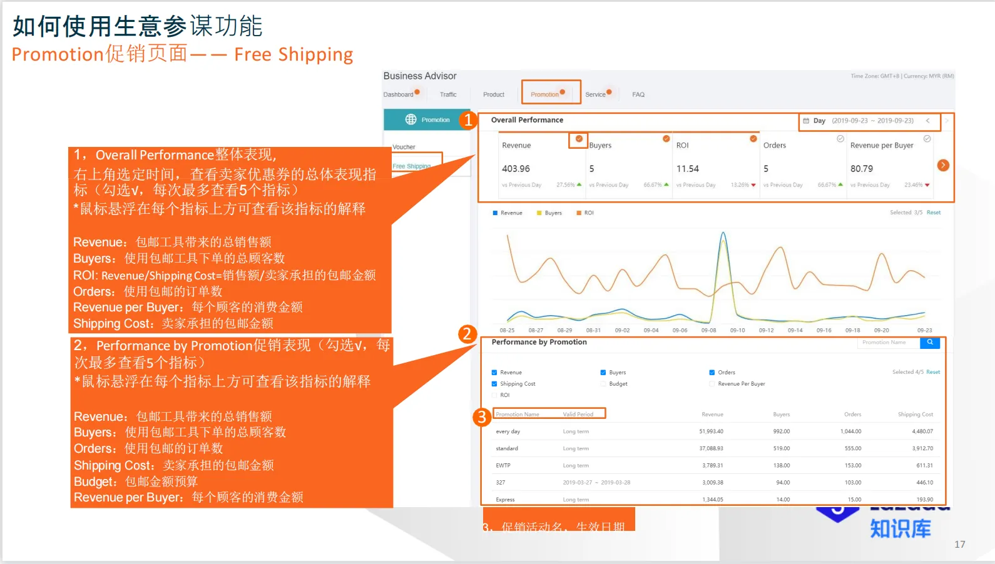Click valid period 2019-03-27 ~ 2019-03-28
Viewport: 995px width, 564px height.
point(596,483)
